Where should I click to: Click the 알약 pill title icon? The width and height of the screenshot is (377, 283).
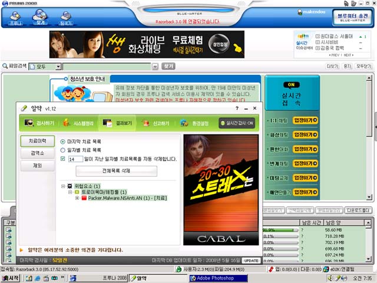tap(24, 108)
